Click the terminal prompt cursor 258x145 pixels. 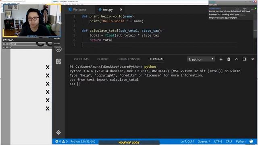pos(78,84)
